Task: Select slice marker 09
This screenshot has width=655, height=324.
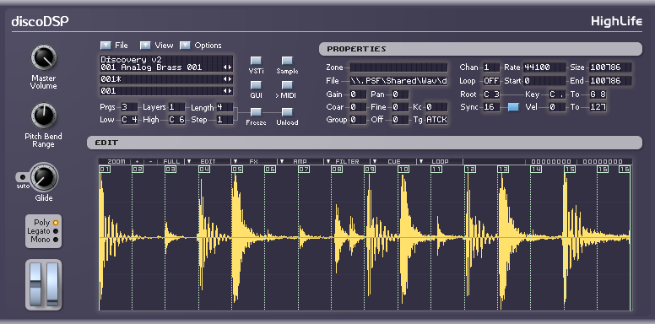Action: pyautogui.click(x=370, y=169)
